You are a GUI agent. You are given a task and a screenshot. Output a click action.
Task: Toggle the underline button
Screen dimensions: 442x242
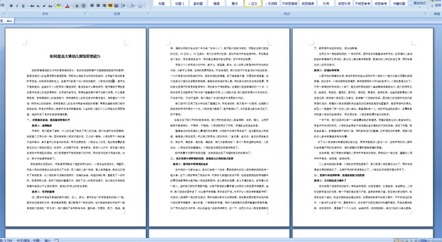tap(23, 6)
